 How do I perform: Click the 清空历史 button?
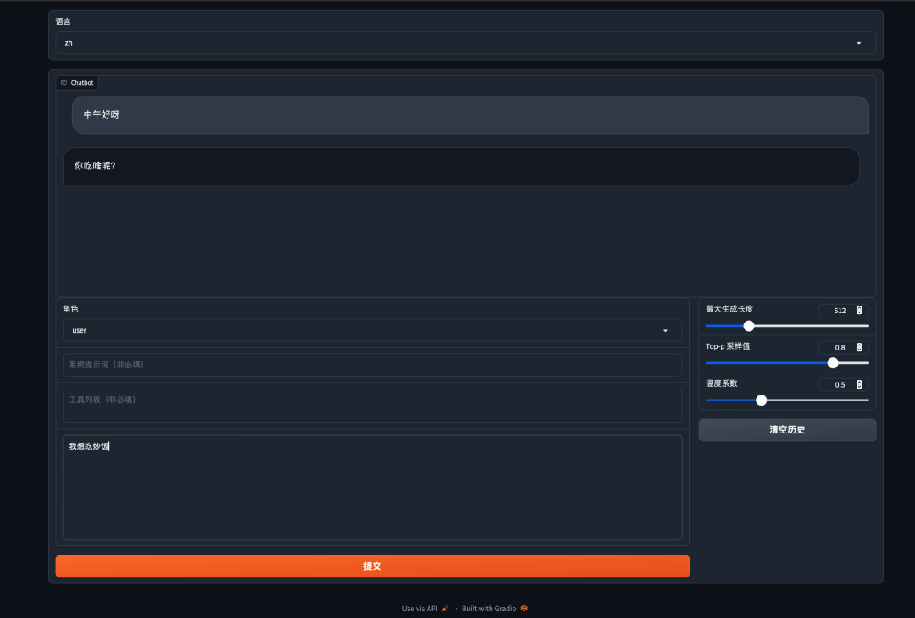[787, 430]
